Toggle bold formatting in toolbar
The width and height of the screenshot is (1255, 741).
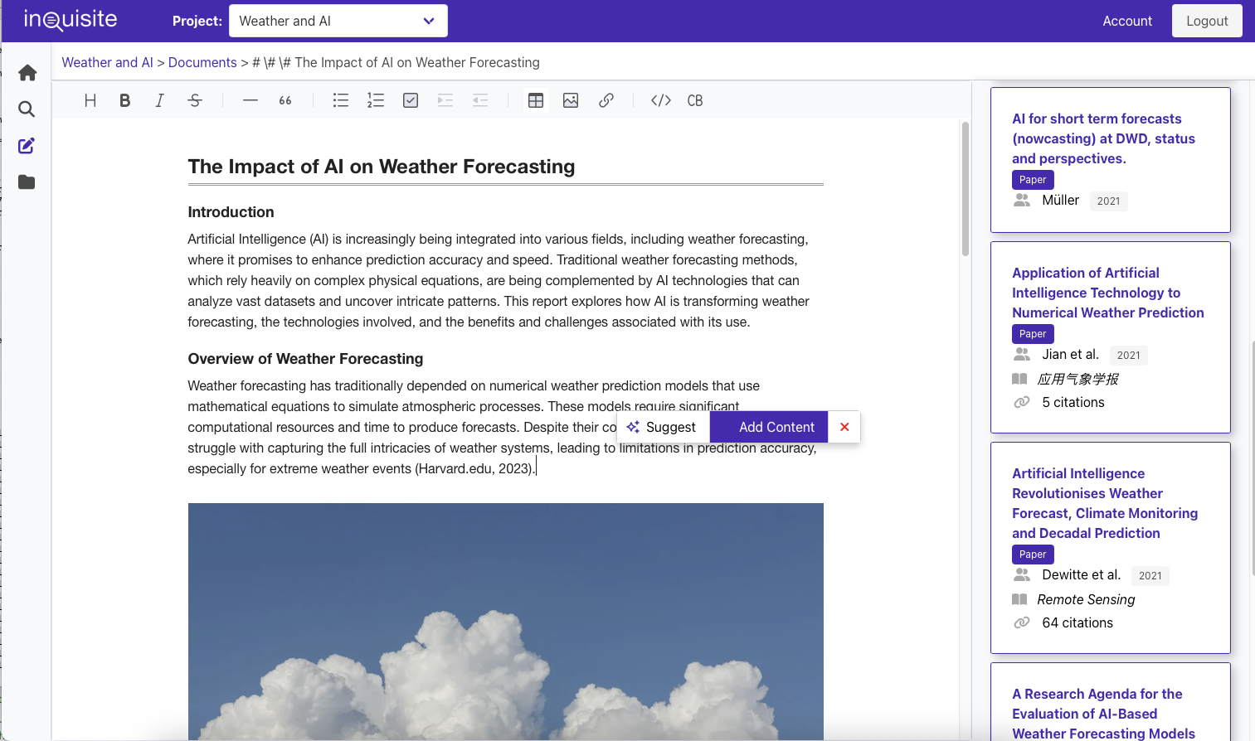125,100
